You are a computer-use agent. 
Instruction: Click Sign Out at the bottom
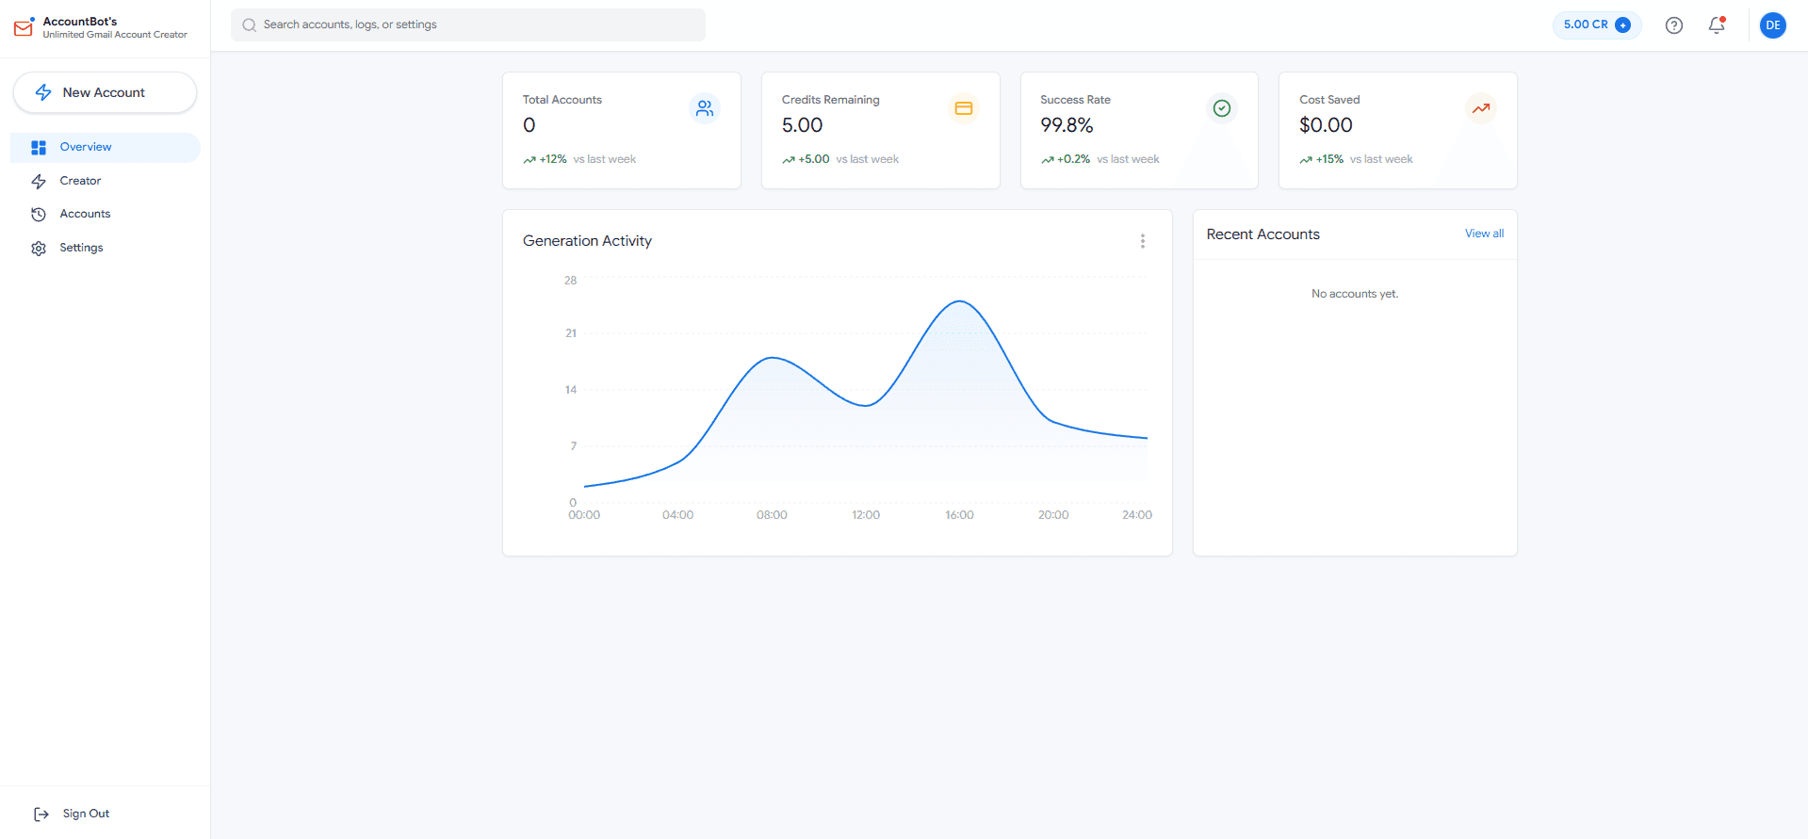point(85,814)
